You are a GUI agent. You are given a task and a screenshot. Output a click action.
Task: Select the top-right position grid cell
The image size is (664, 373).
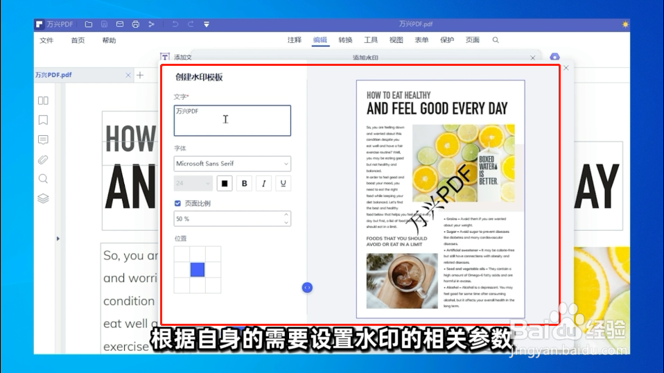pyautogui.click(x=213, y=254)
